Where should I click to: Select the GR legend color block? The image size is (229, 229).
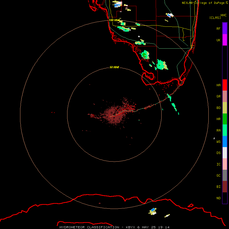[x=225, y=96]
